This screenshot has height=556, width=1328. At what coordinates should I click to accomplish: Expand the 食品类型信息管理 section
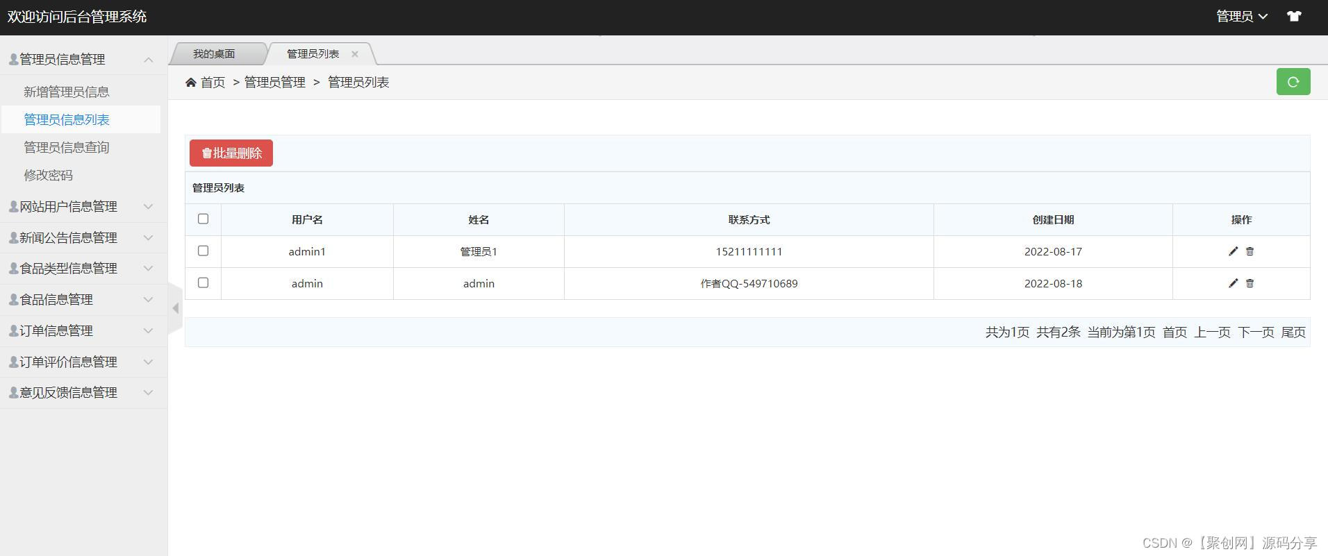coord(83,269)
